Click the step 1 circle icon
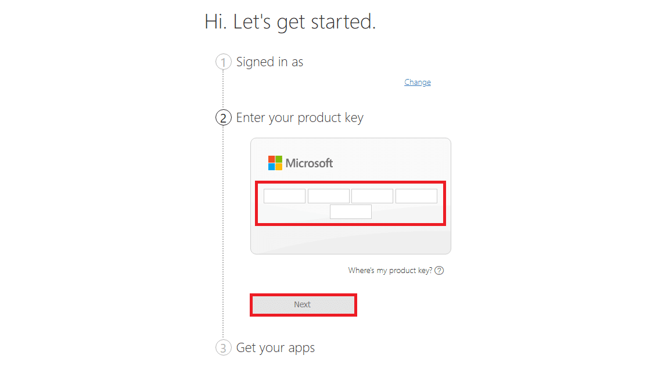 [223, 62]
